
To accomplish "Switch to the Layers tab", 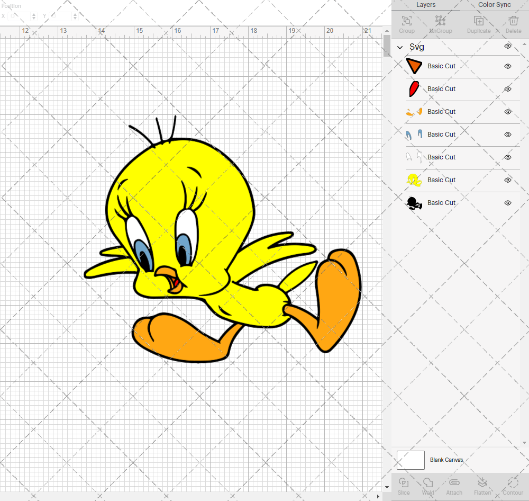I will point(425,5).
